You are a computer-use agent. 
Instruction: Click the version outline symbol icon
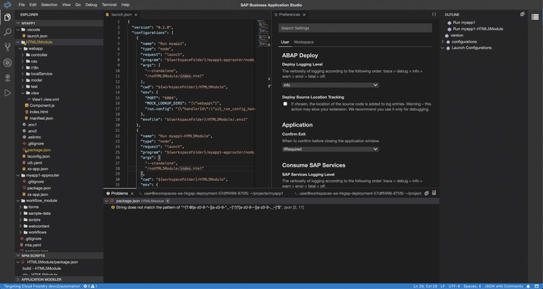click(447, 35)
